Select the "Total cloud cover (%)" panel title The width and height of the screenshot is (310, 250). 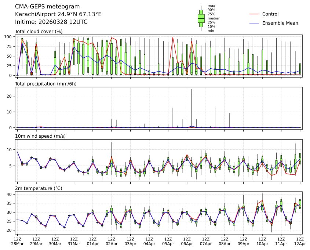[x=39, y=32]
